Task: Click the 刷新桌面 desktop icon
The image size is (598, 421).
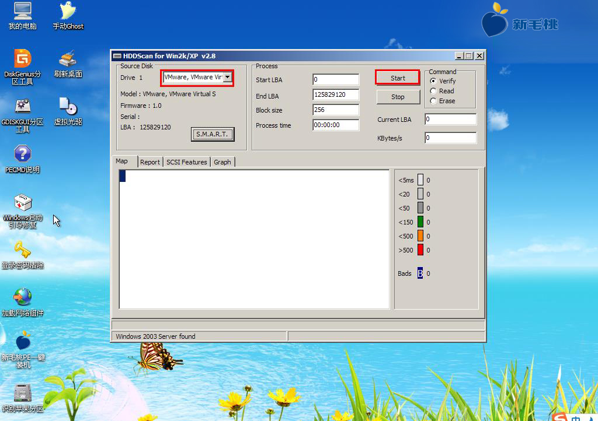Action: 68,64
